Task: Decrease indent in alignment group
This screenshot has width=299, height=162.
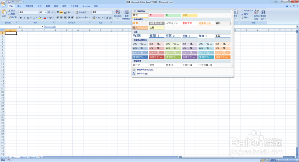Action: pos(69,18)
